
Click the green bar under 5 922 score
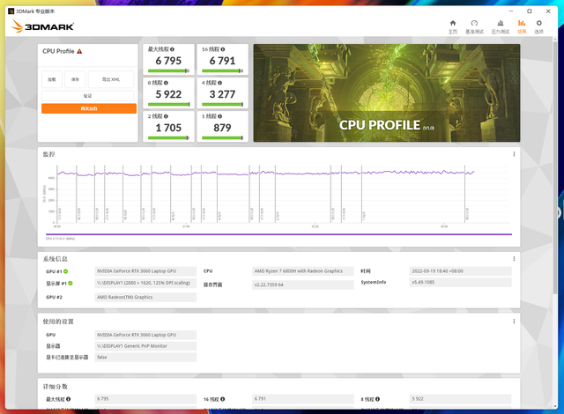pyautogui.click(x=168, y=105)
